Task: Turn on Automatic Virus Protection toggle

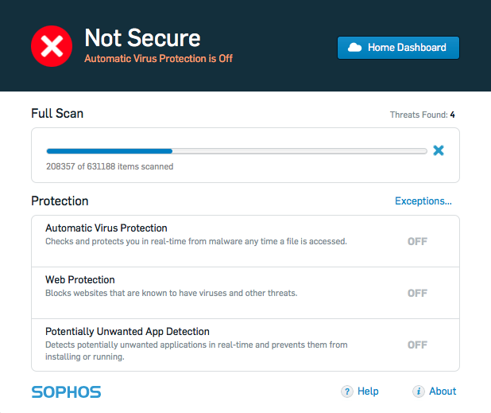Action: (x=417, y=241)
